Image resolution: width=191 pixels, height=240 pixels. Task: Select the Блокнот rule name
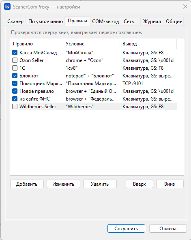[29, 76]
